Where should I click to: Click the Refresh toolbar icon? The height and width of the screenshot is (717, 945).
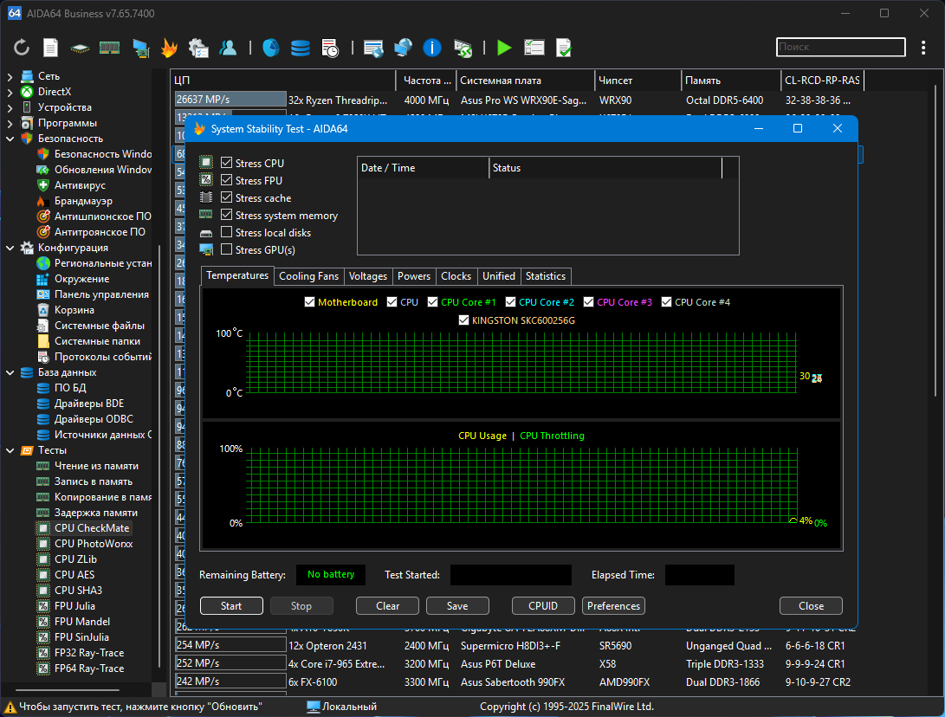[22, 48]
